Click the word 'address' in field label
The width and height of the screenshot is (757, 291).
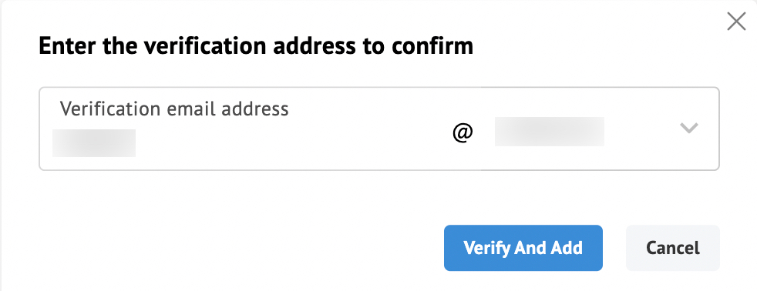pyautogui.click(x=255, y=109)
